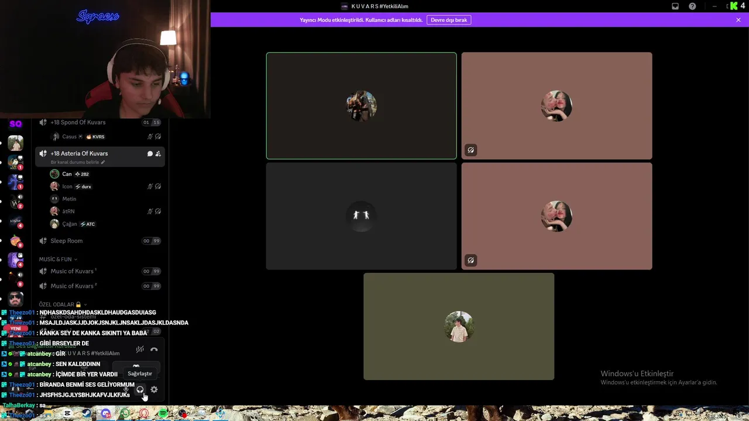Join Music of Kuvars 2 channel
This screenshot has width=749, height=421.
click(99, 286)
